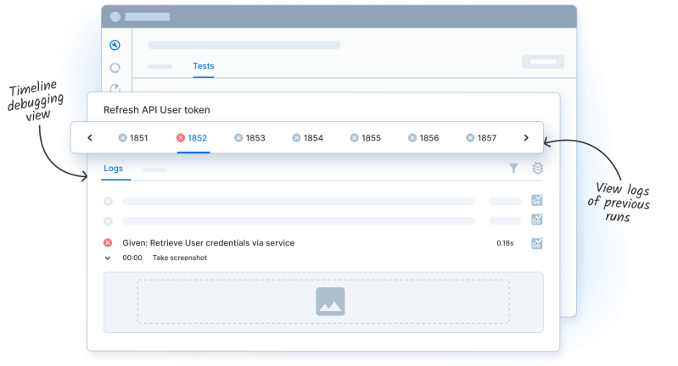This screenshot has width=678, height=366.
Task: Click red failed icon beside Given step
Action: (108, 242)
